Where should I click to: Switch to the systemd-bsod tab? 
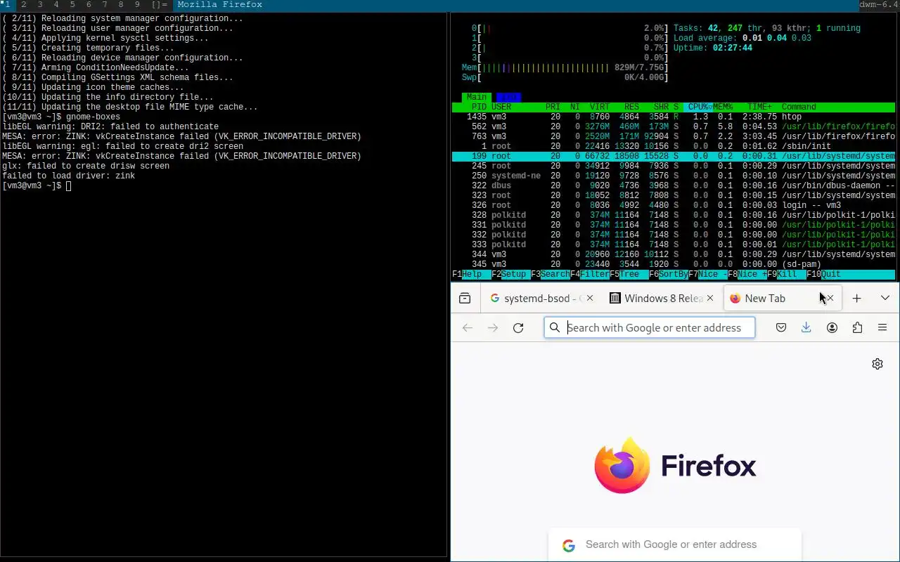point(541,299)
